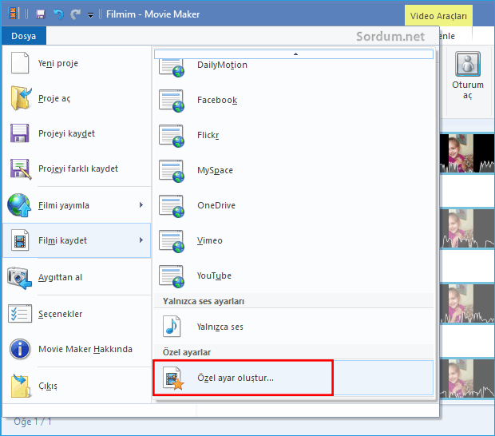Open the Quick Access toolbar dropdown arrow
This screenshot has height=436, width=495.
click(90, 15)
